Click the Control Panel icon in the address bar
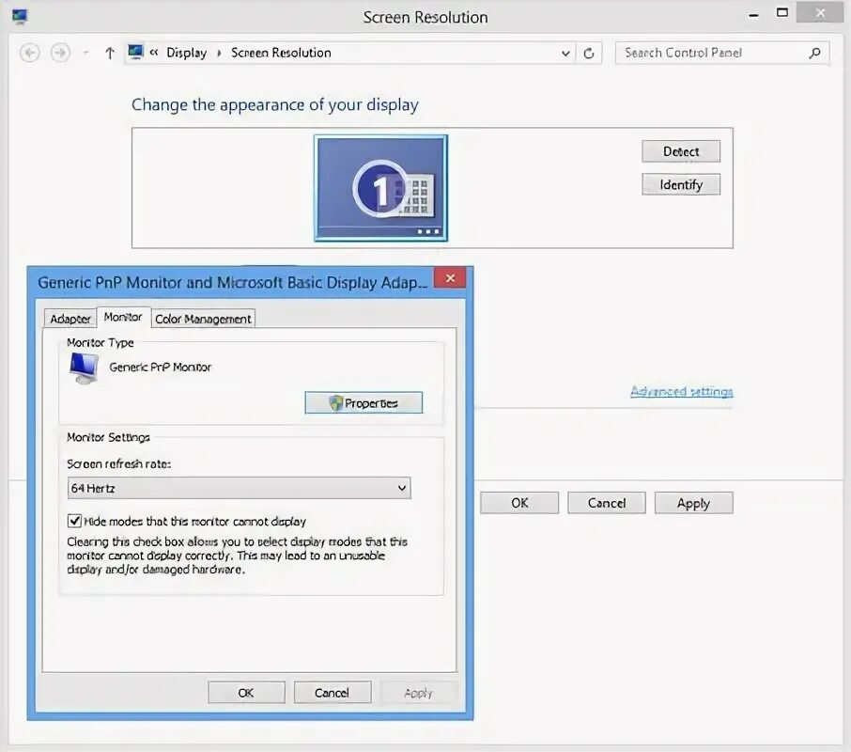 pos(135,52)
